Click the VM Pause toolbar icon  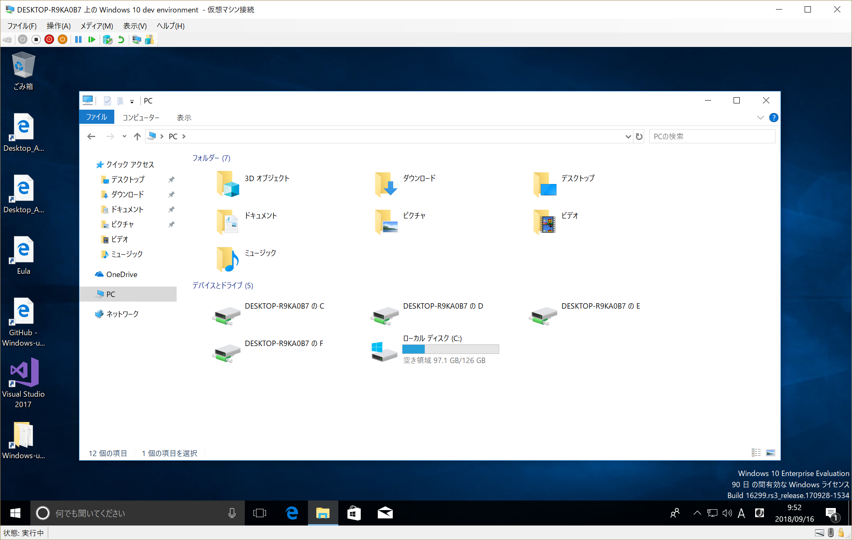click(78, 39)
